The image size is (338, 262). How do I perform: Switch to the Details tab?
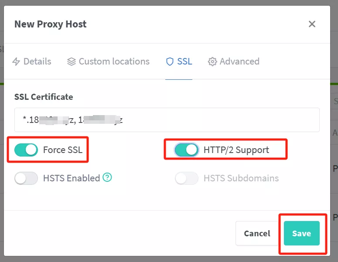(x=37, y=61)
